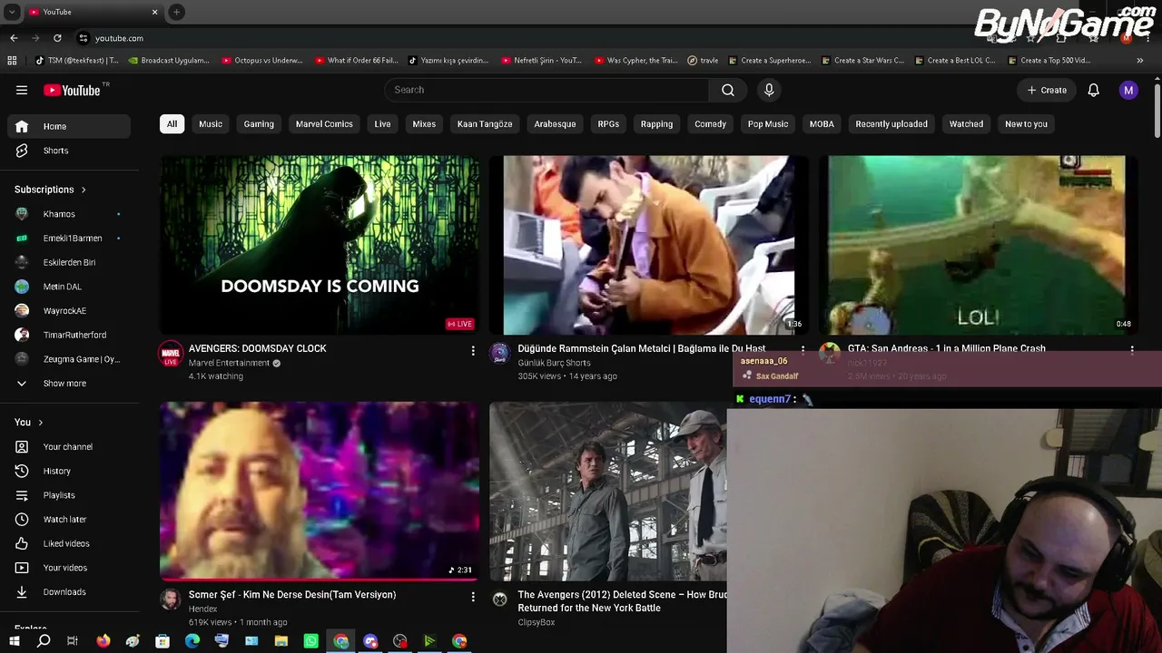Expand Show more subscriptions
Viewport: 1162px width, 653px height.
click(x=69, y=384)
